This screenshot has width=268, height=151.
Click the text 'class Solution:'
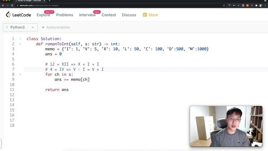[44, 39]
